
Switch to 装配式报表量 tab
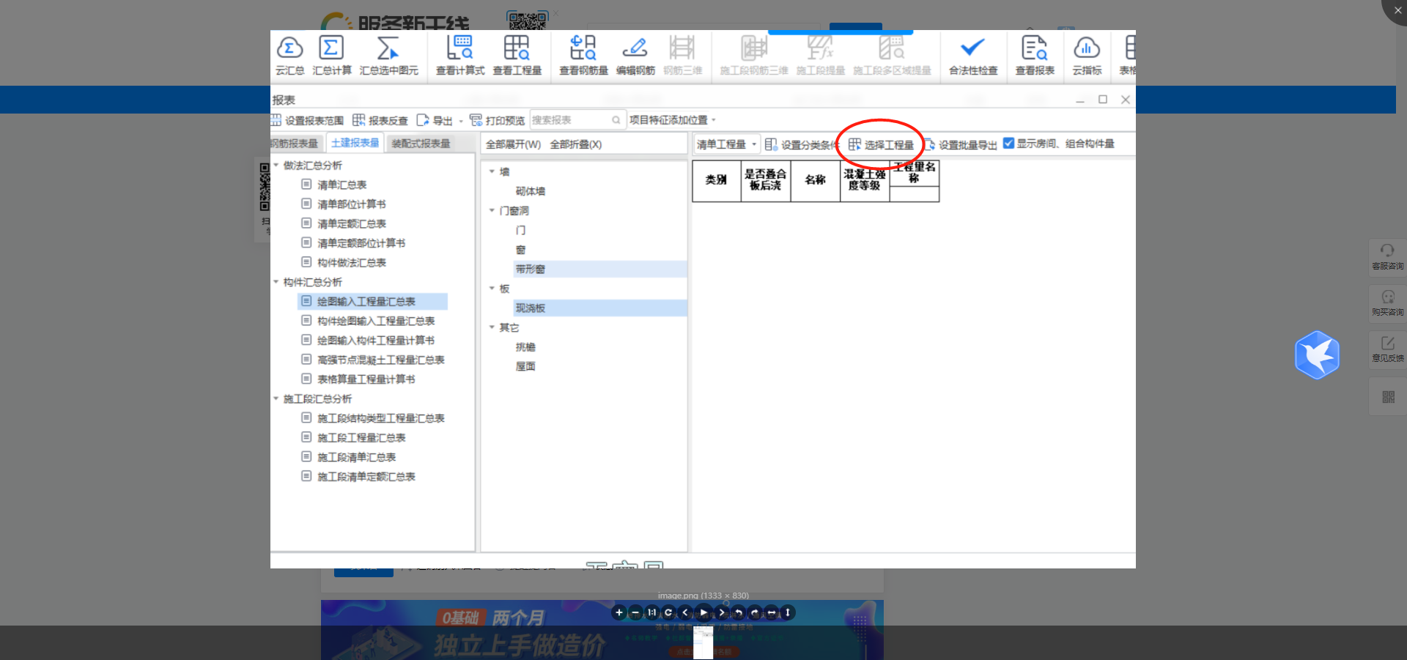pos(421,144)
